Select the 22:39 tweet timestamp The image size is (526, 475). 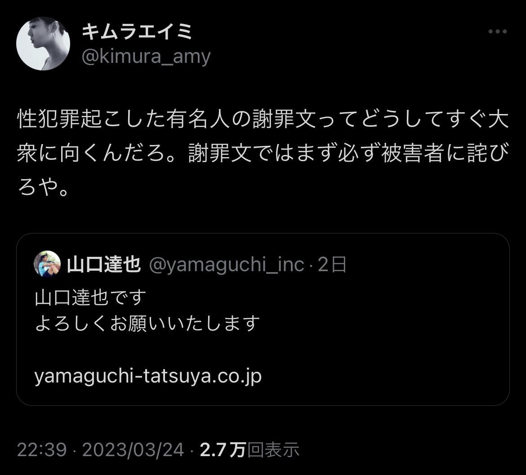pyautogui.click(x=42, y=449)
